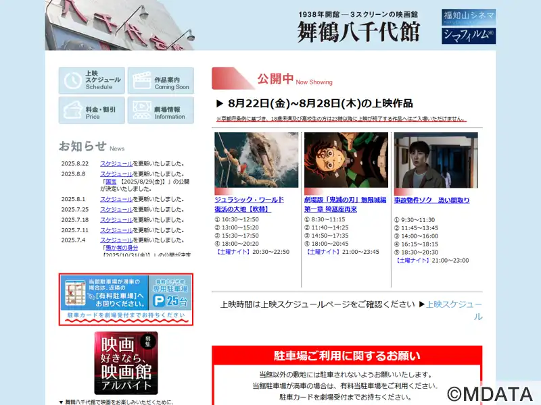Screen dimensions: 541x405
Task: Click the 【土曜ナイト】21:00~23:00 showtime
Action: pyautogui.click(x=431, y=261)
